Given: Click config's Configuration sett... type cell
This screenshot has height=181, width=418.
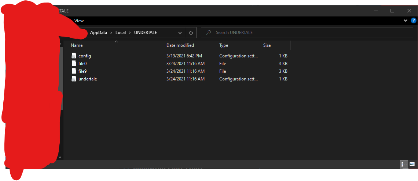Looking at the screenshot, I should coord(239,56).
